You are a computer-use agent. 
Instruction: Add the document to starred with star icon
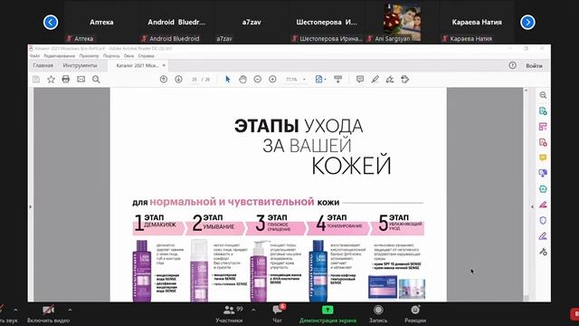click(51, 79)
